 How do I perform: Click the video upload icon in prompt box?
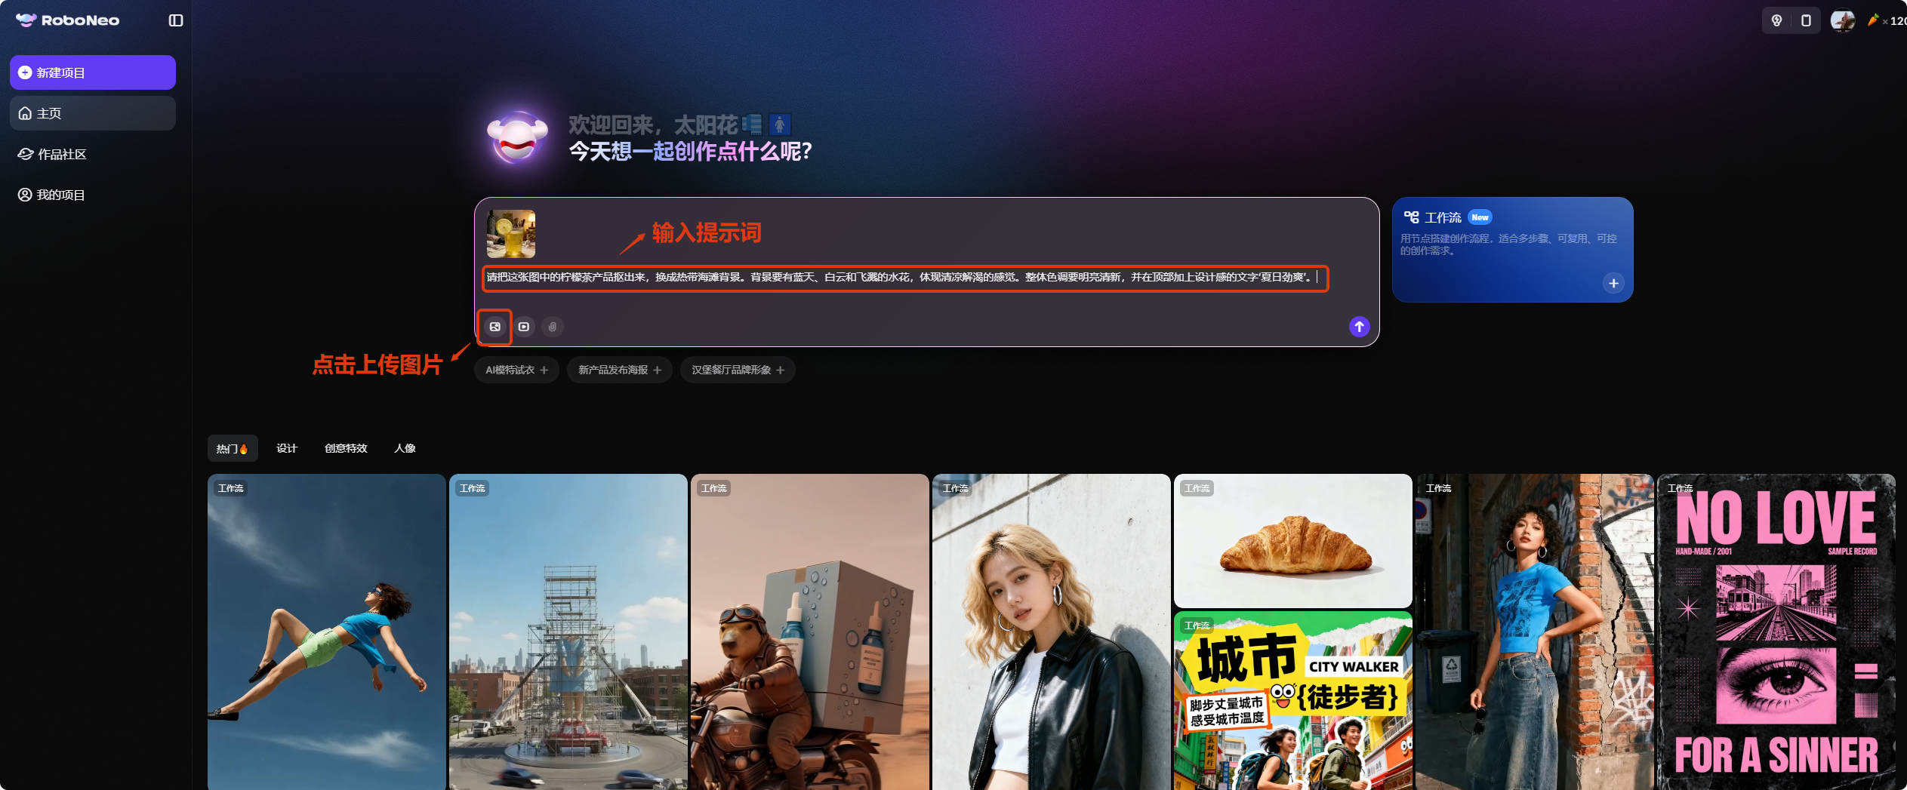(524, 327)
